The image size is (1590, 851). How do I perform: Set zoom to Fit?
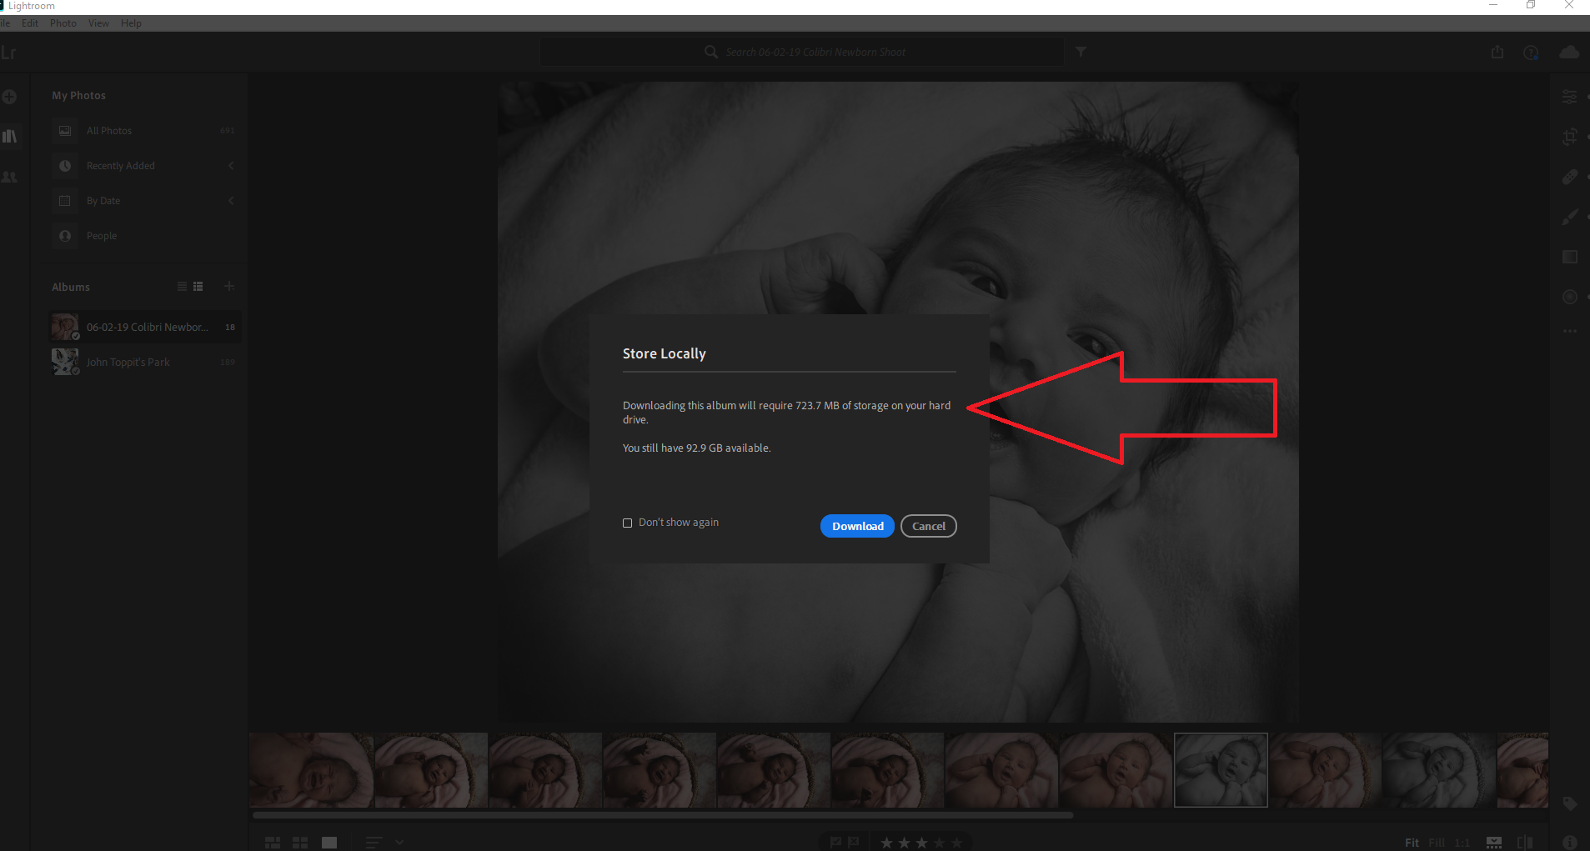[1412, 843]
